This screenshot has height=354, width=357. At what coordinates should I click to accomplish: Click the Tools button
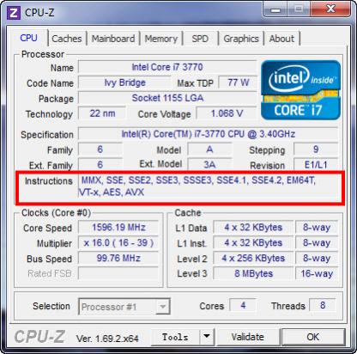click(x=175, y=337)
